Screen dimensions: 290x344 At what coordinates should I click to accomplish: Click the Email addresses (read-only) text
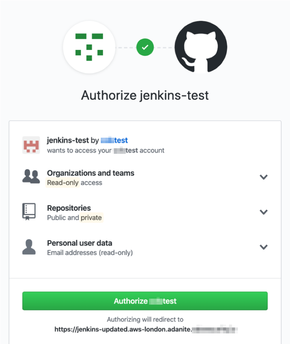point(90,252)
